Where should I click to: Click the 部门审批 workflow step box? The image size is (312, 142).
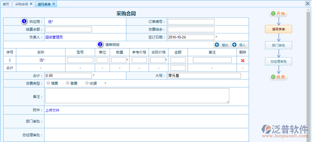click(278, 45)
